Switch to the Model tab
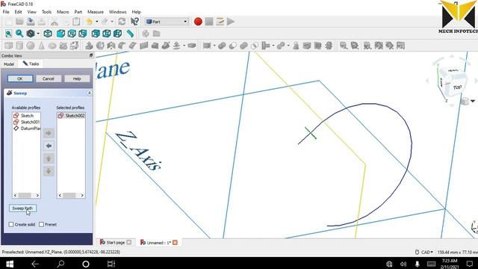Viewport: 478px width, 269px height. coord(9,64)
